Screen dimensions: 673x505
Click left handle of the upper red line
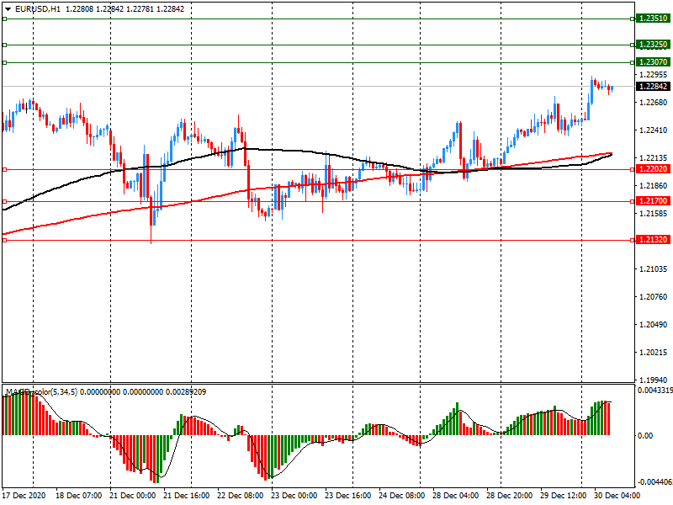click(4, 169)
